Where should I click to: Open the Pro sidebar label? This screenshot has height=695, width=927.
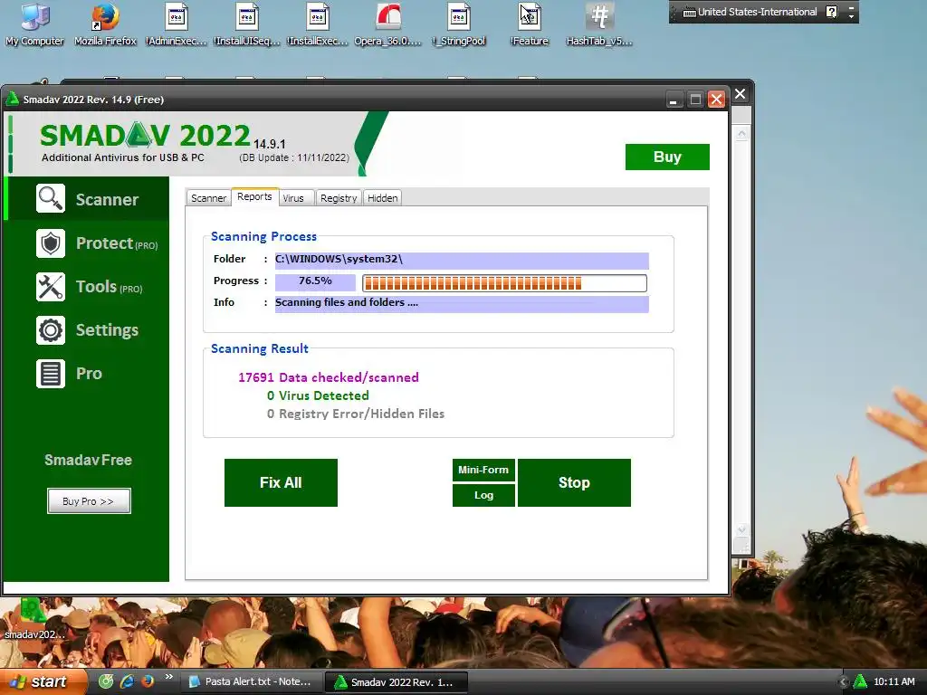[90, 374]
